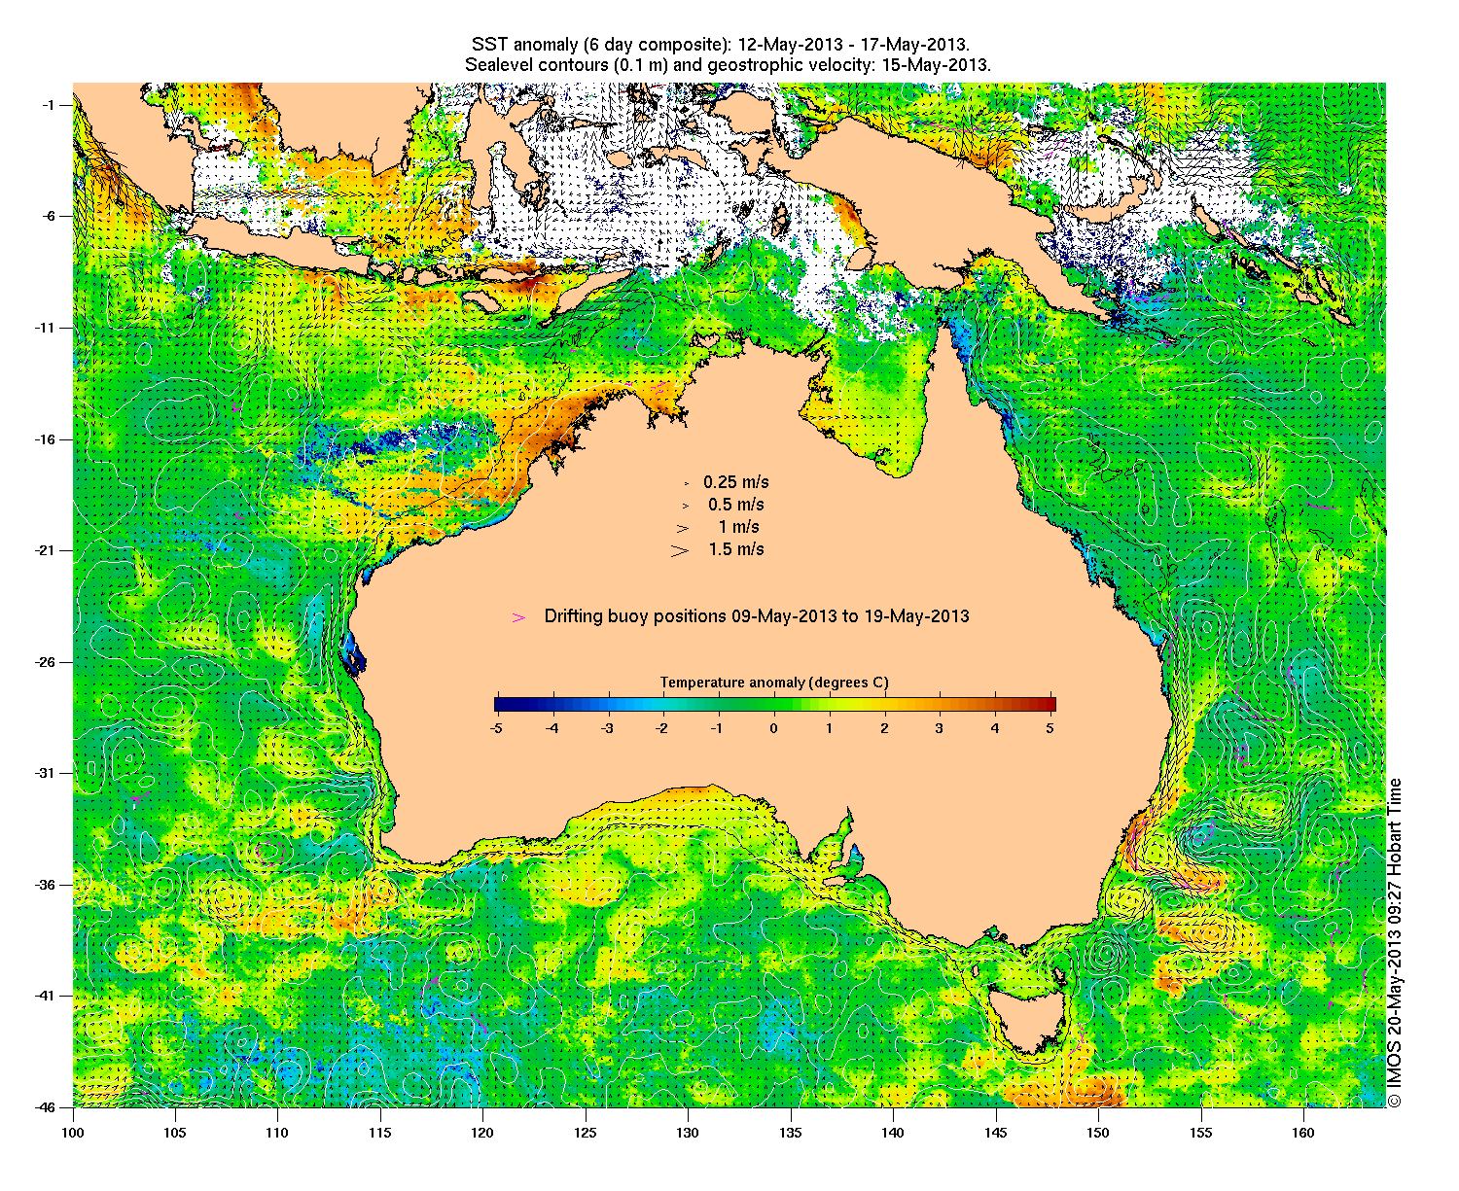Select the 1.5 m/s velocity legend label
Viewport: 1459px width, 1191px height.
pyautogui.click(x=736, y=549)
